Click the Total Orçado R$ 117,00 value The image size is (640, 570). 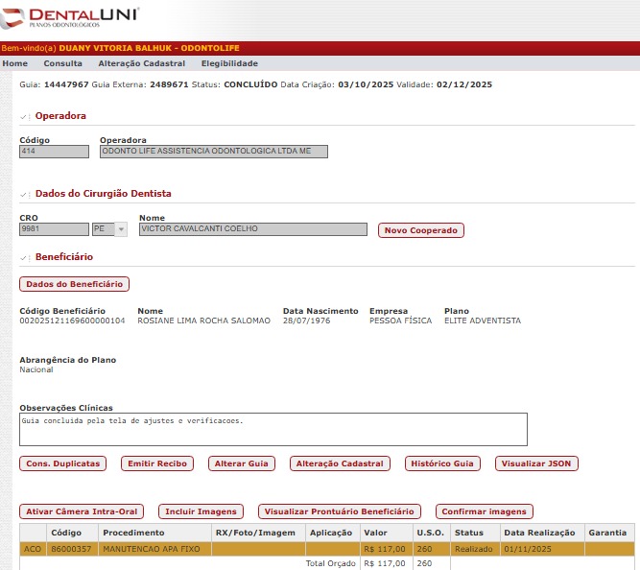pos(385,563)
